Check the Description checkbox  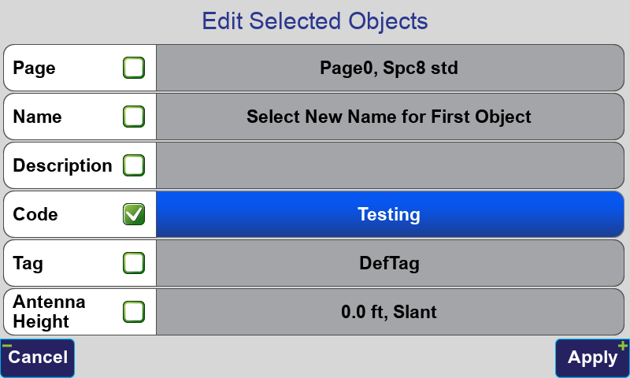tap(134, 165)
